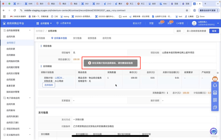Open the bookmarks apps grid icon

(4, 16)
